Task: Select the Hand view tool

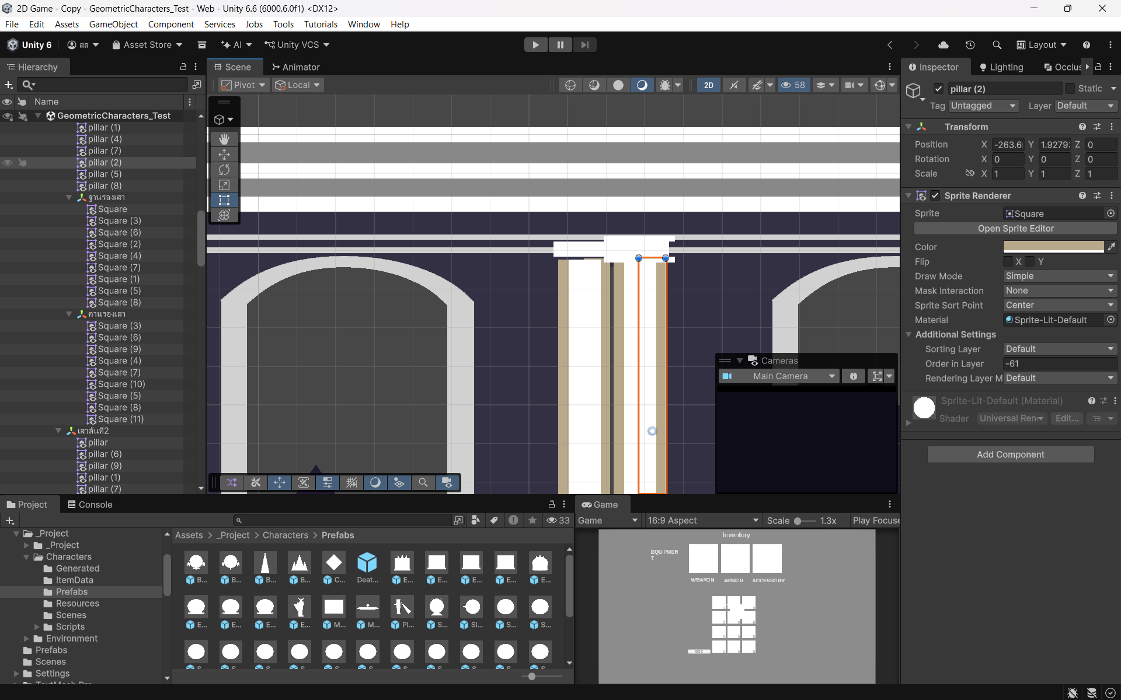Action: (x=224, y=139)
